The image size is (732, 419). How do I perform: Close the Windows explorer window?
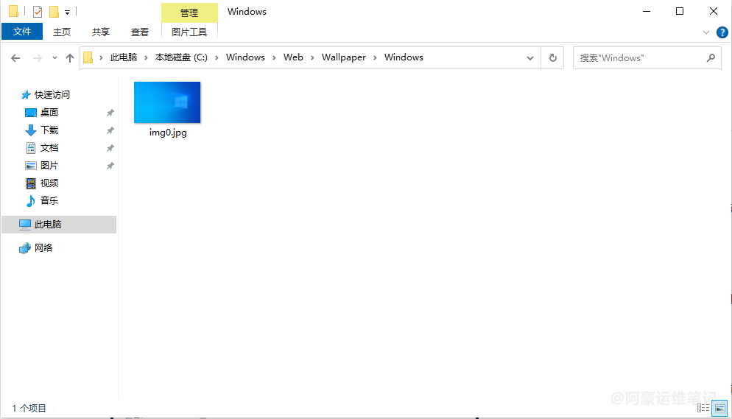714,12
